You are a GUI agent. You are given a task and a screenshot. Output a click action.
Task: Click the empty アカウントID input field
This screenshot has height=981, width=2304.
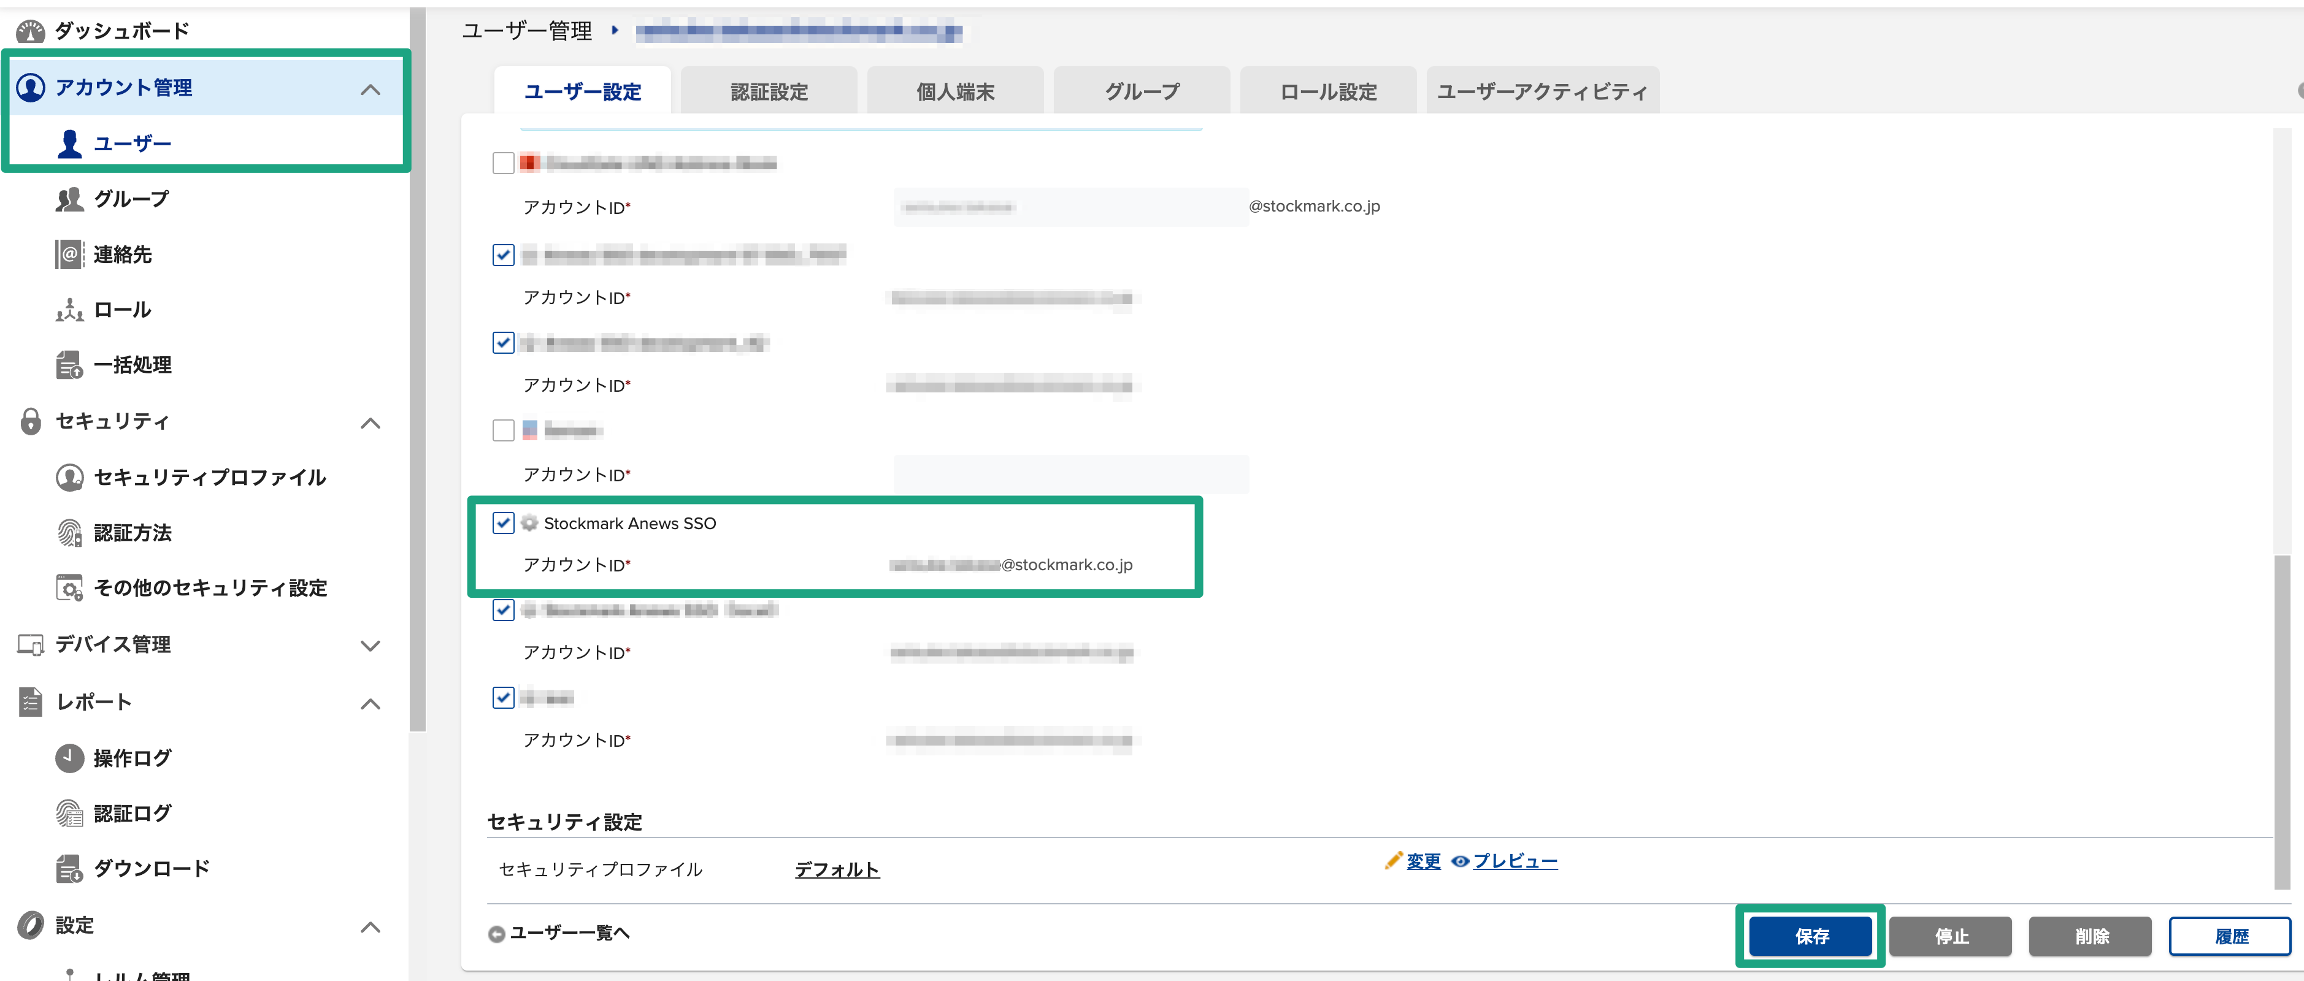(1070, 475)
